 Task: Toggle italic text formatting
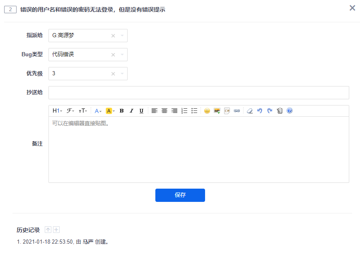(x=131, y=110)
